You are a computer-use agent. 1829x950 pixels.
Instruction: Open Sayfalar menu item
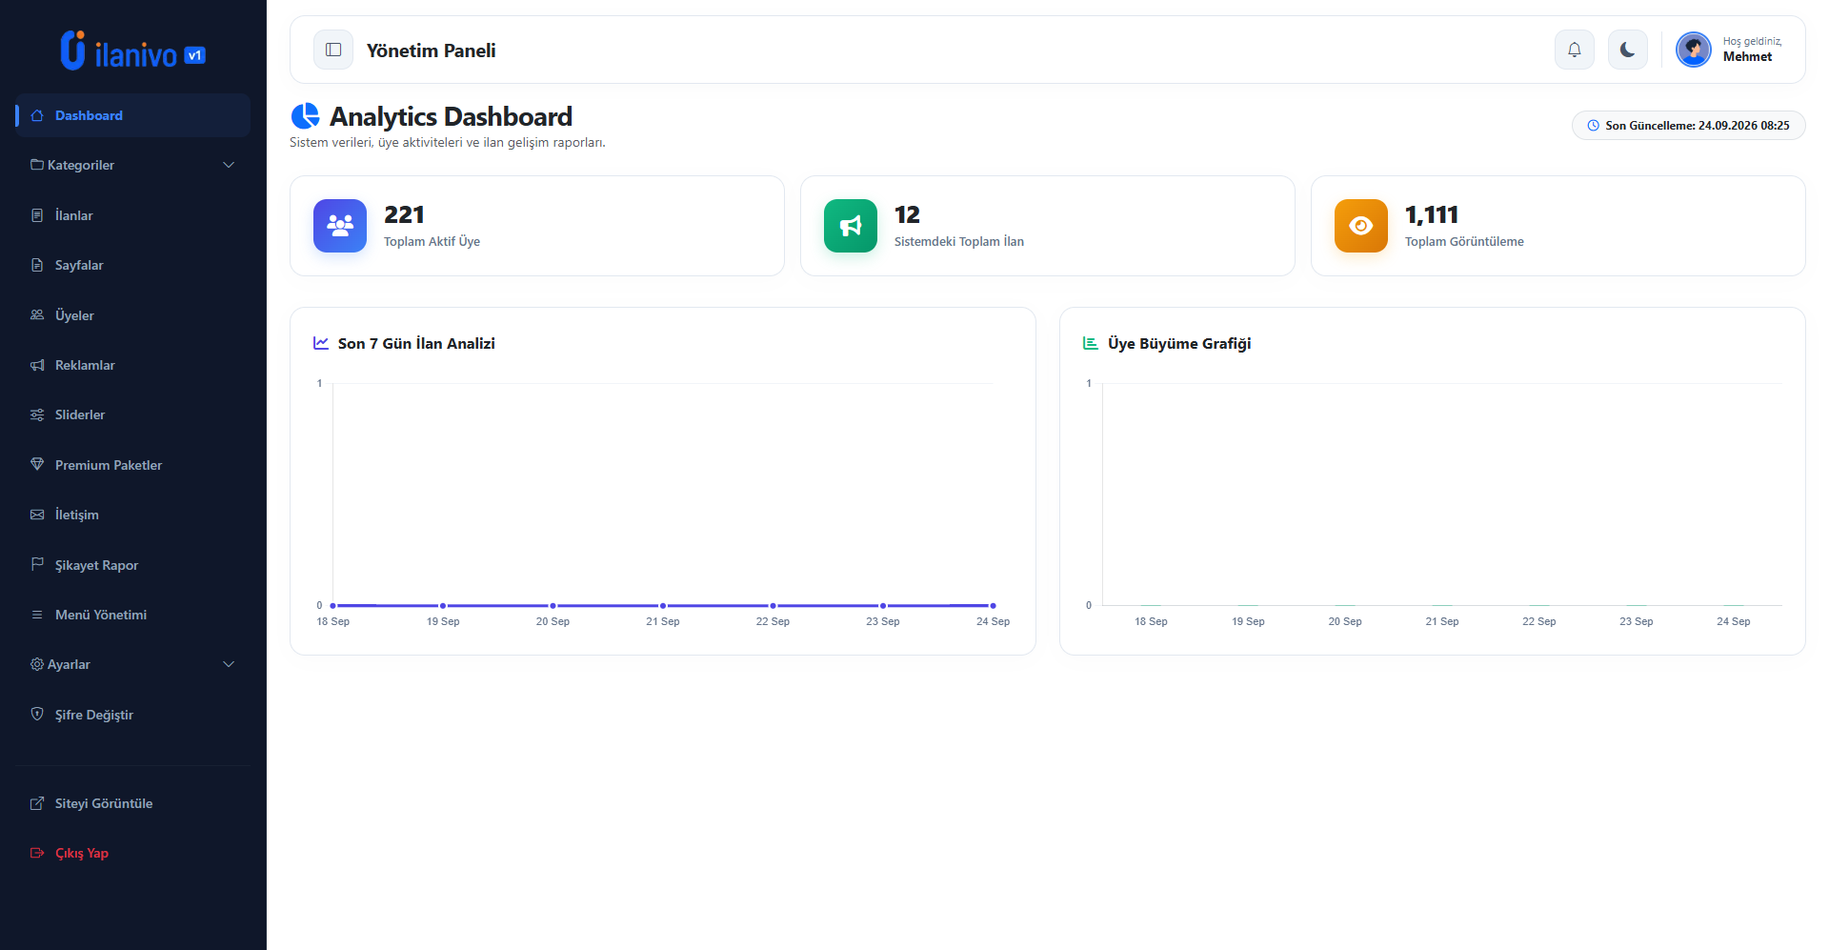133,265
